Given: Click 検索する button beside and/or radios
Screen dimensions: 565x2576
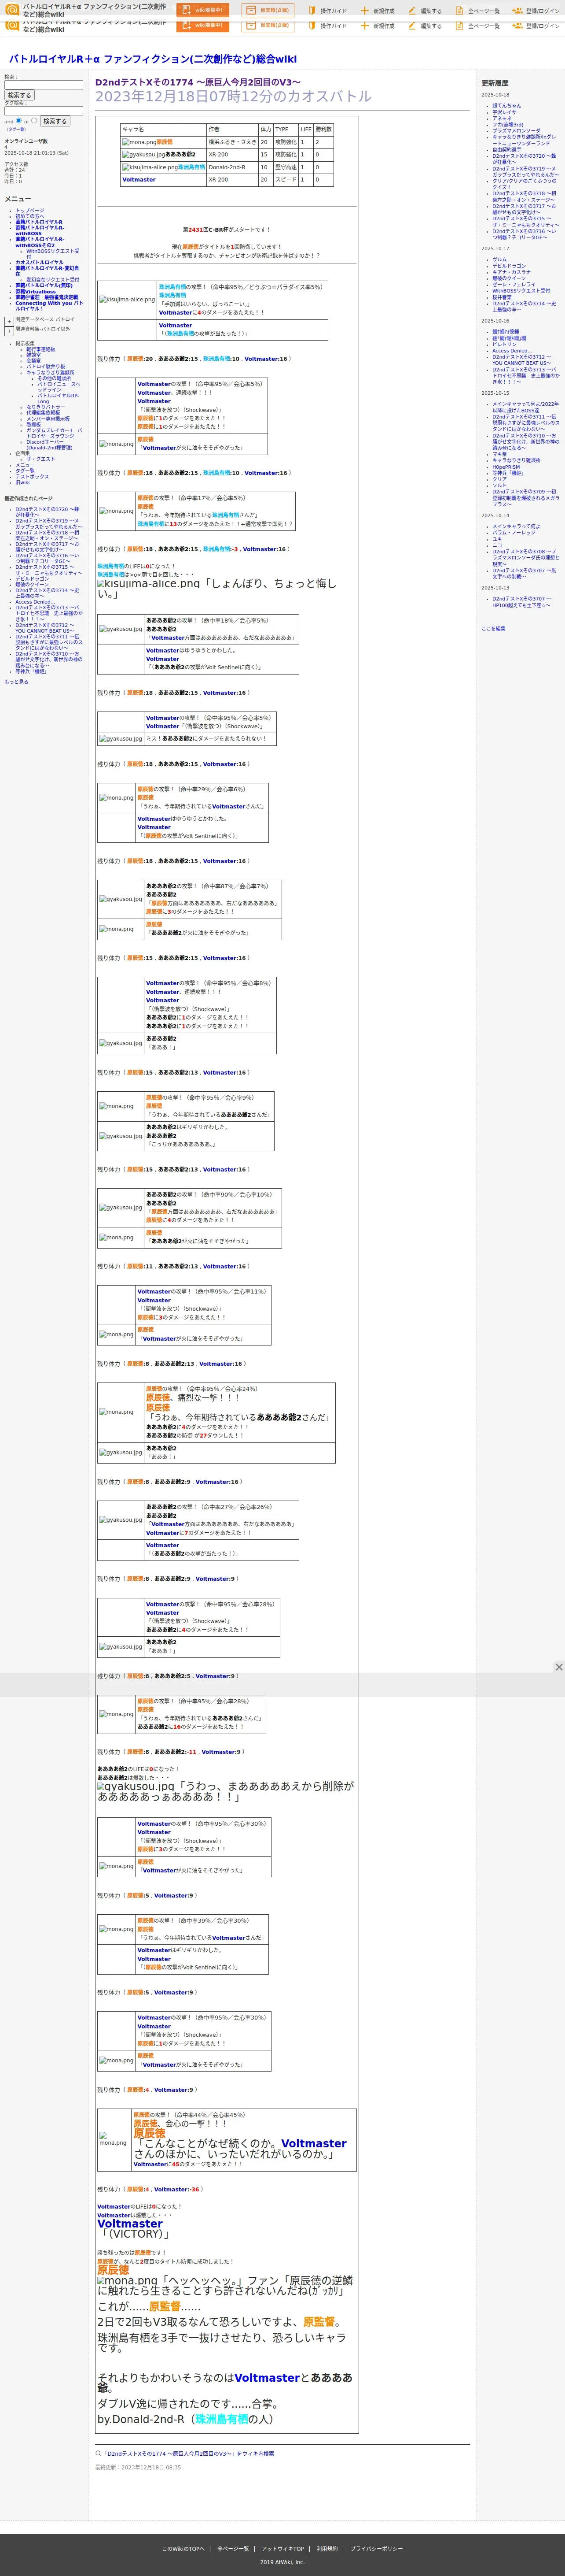Looking at the screenshot, I should pyautogui.click(x=55, y=121).
